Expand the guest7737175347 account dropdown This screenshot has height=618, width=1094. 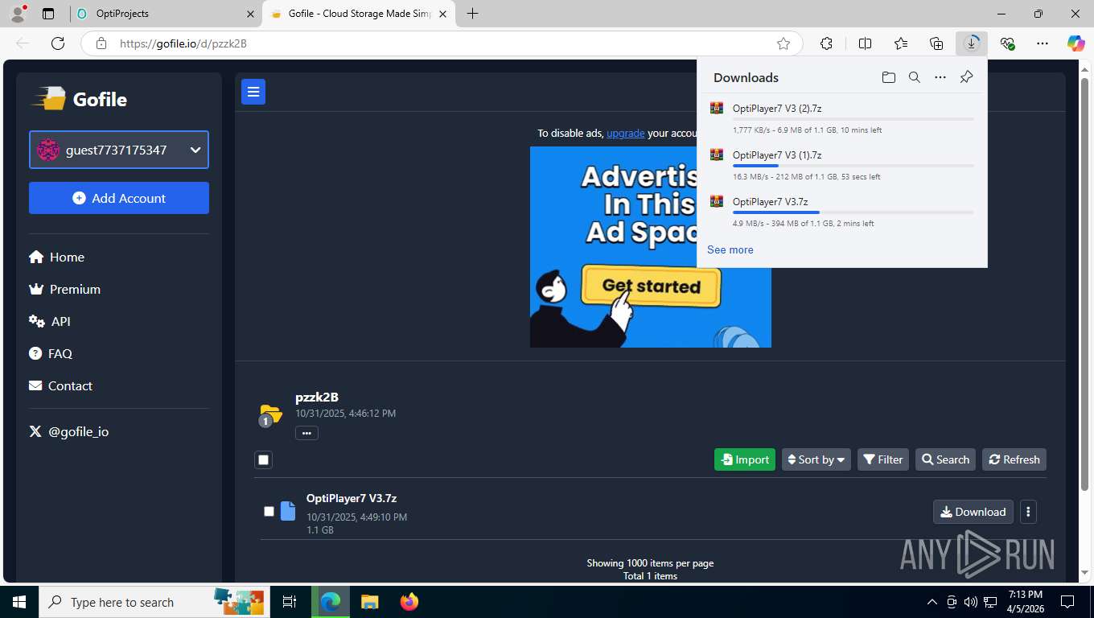click(119, 150)
